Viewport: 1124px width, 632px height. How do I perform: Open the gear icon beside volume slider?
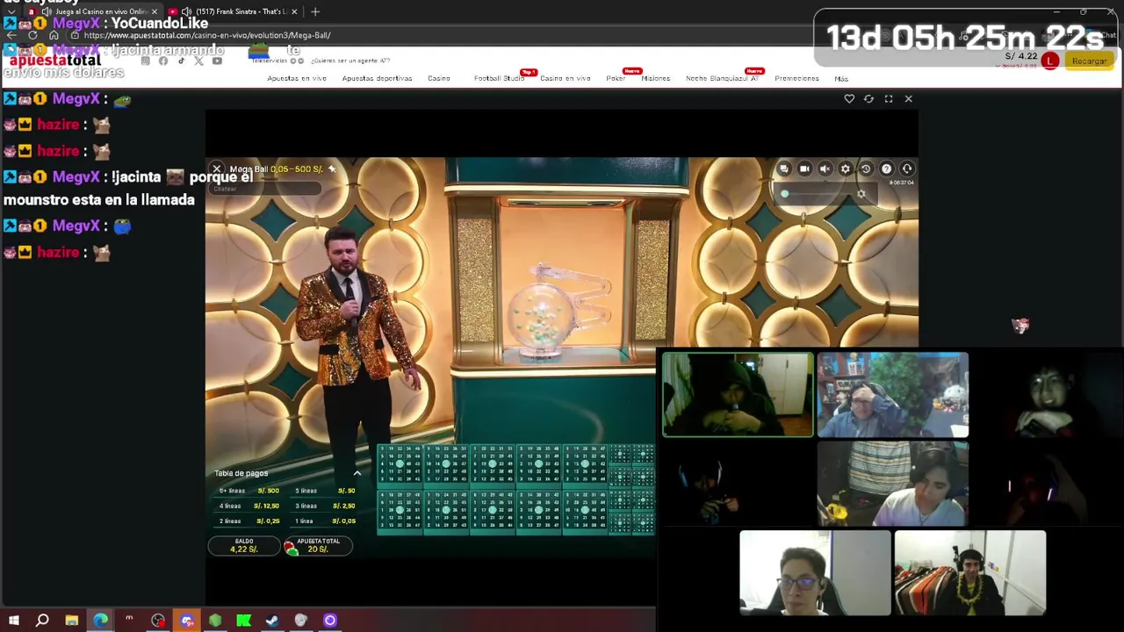861,195
